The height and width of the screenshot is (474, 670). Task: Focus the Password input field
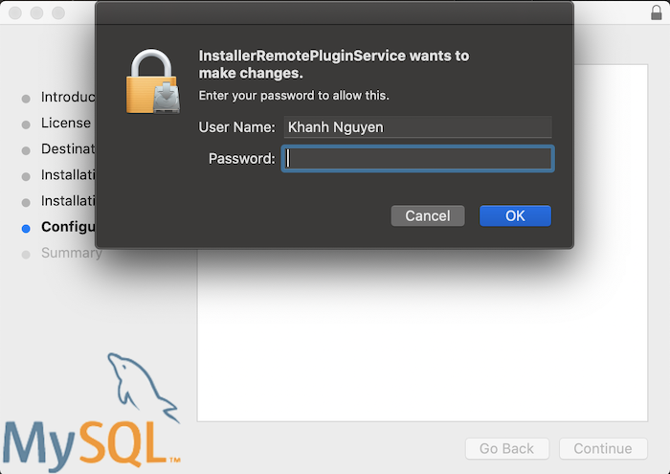pyautogui.click(x=418, y=159)
